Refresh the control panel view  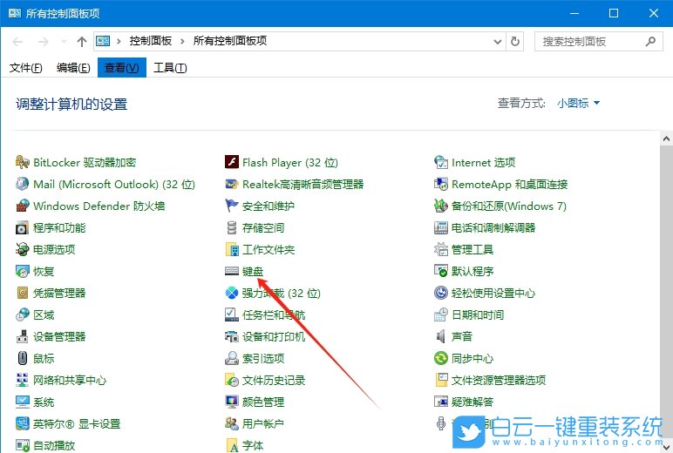click(x=514, y=42)
